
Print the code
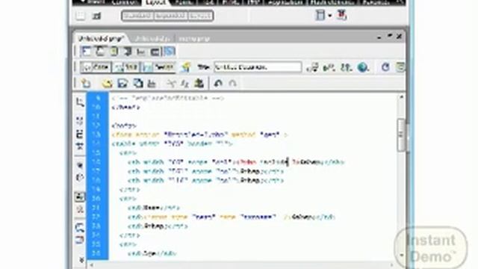pyautogui.click(x=152, y=83)
